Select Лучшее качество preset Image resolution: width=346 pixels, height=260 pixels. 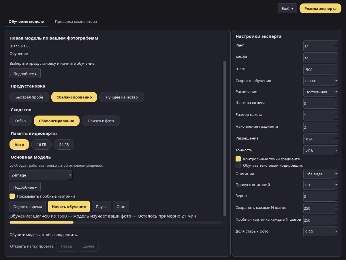click(x=122, y=97)
